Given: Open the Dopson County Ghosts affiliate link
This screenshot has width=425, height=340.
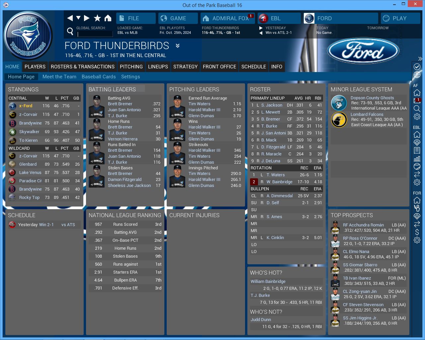Looking at the screenshot, I should click(372, 98).
